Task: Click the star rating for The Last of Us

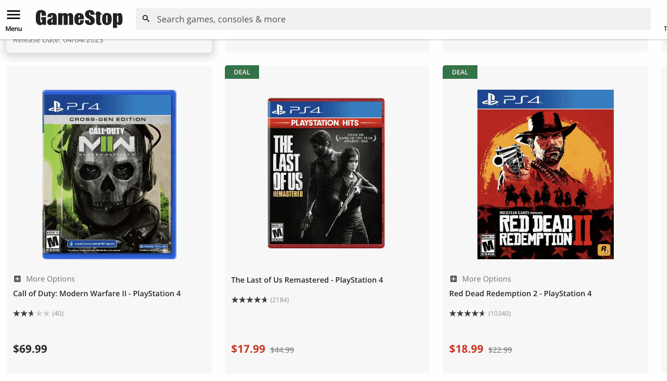Action: pyautogui.click(x=249, y=299)
